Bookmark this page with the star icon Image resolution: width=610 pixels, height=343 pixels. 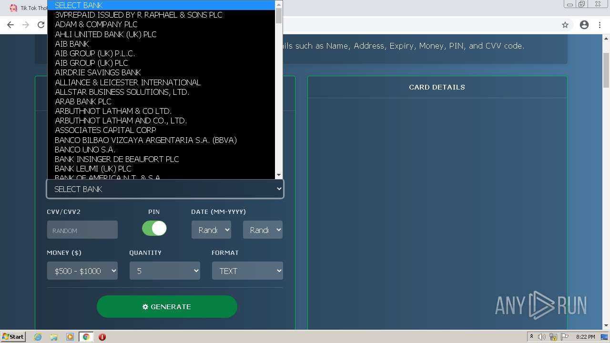[x=565, y=25]
